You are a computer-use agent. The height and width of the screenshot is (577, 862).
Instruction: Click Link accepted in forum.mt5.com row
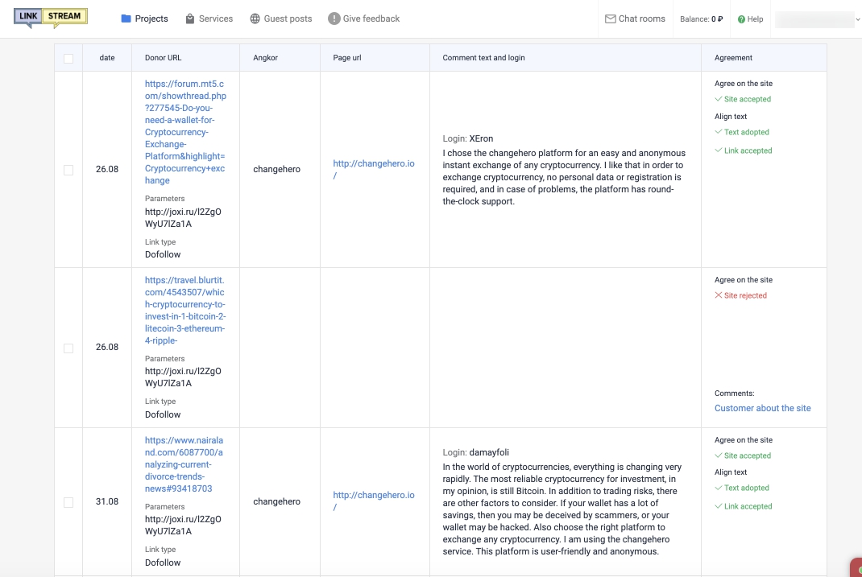pyautogui.click(x=744, y=150)
